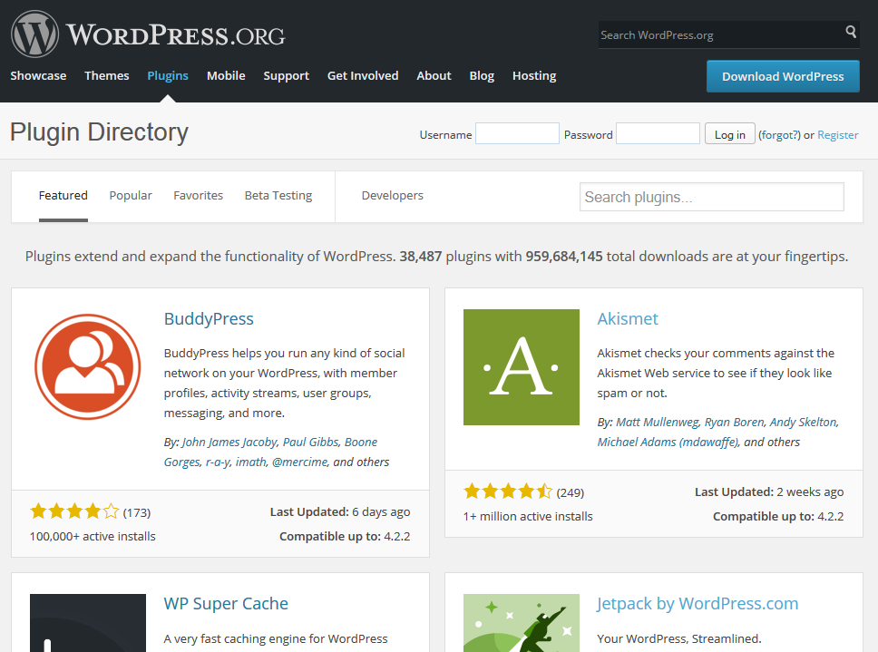The image size is (878, 652).
Task: Open the Akismet green A icon
Action: point(522,367)
